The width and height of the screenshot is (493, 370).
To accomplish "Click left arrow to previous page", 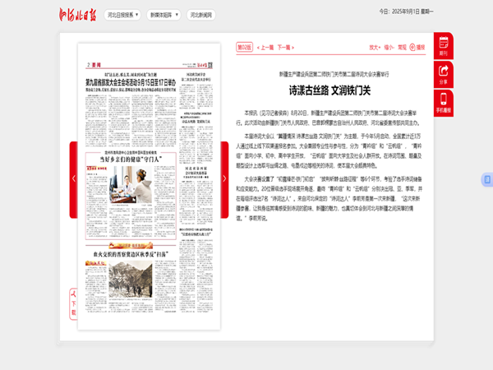I will [74, 179].
